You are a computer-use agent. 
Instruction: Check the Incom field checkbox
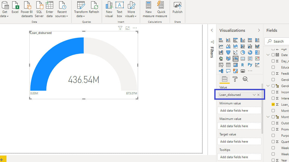[x=273, y=92]
